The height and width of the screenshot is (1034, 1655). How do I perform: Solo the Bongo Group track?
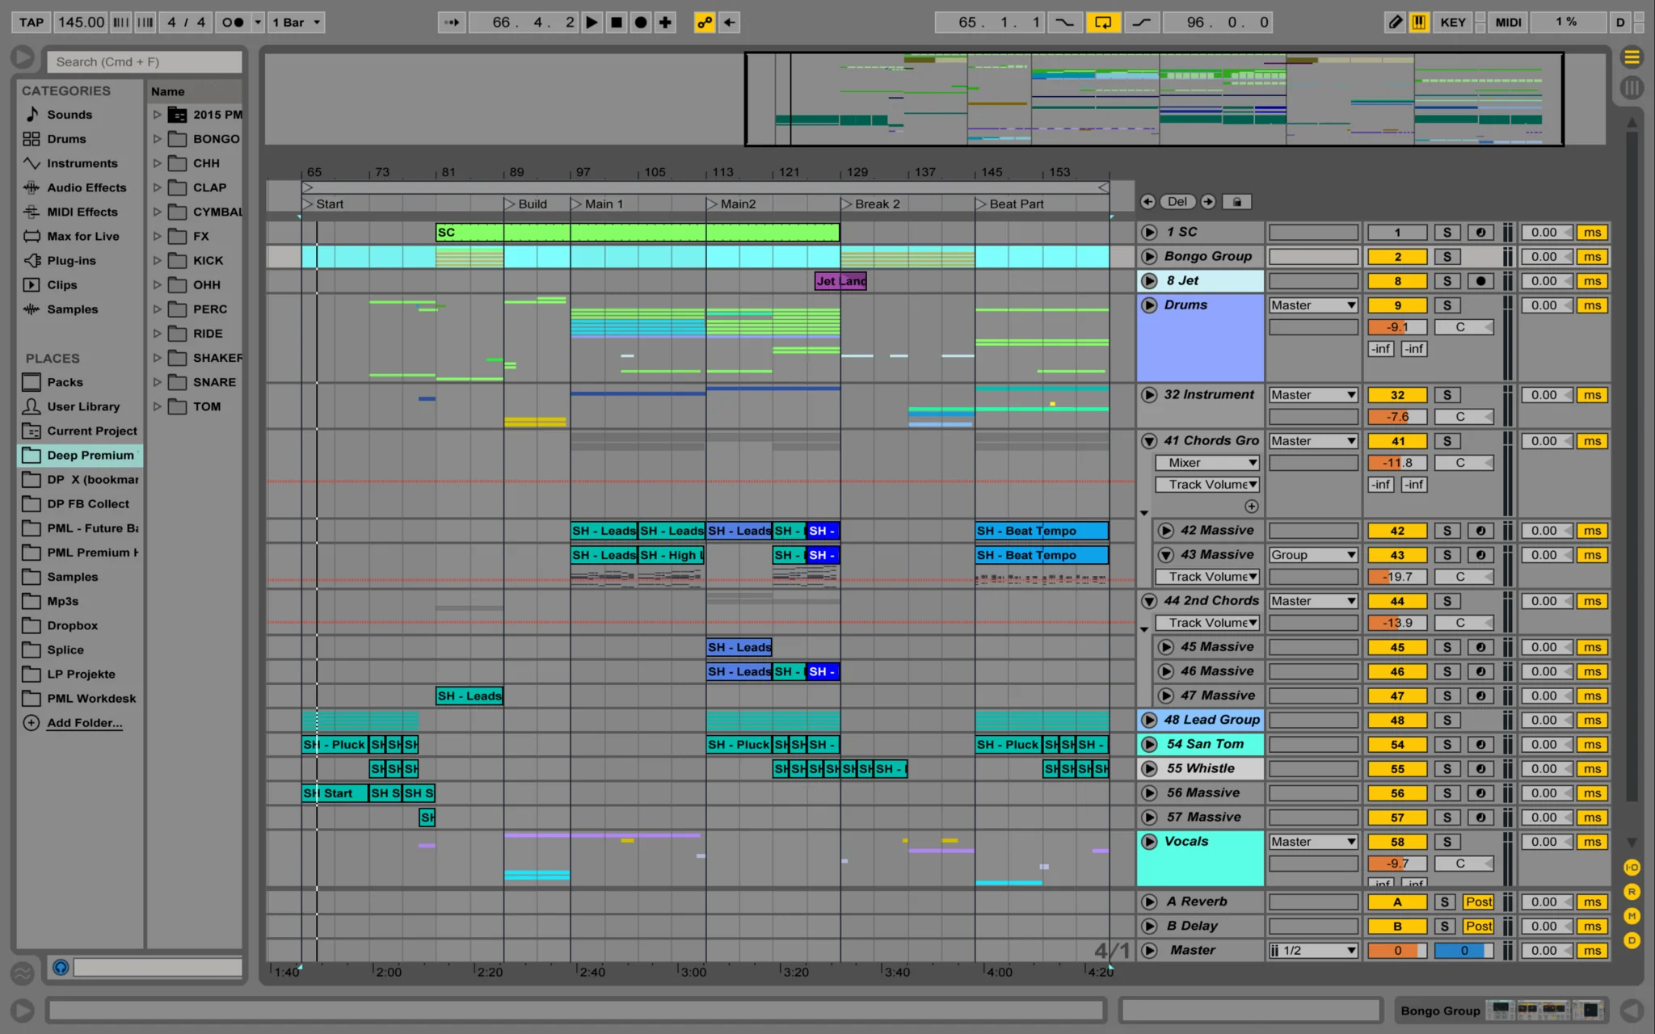1447,257
